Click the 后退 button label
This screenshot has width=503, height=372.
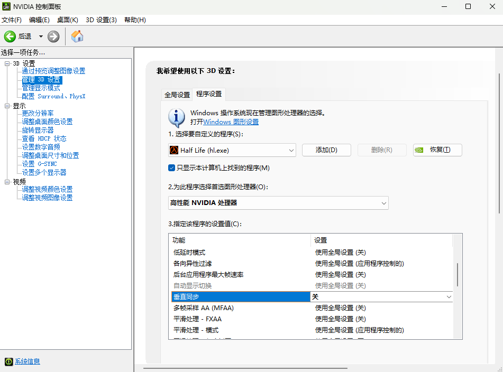tap(25, 36)
